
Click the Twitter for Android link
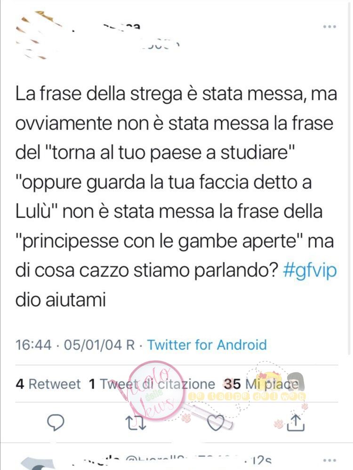[207, 345]
